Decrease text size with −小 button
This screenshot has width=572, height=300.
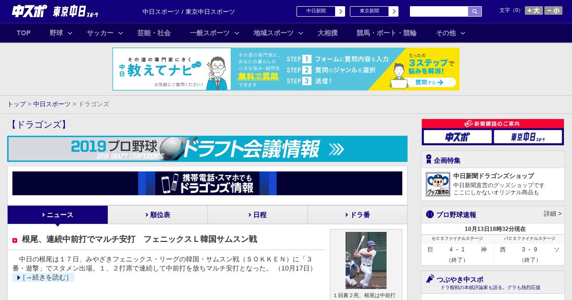553,10
